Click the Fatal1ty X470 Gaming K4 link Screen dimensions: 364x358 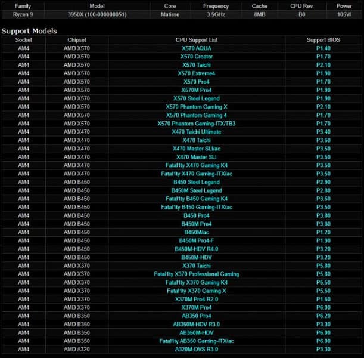pos(197,165)
